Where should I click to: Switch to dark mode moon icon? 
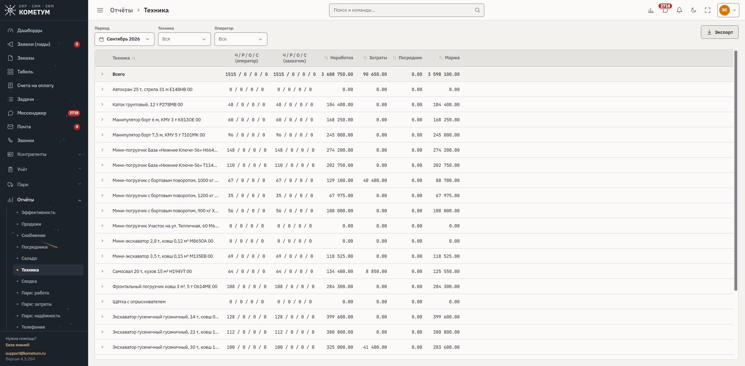(x=693, y=10)
